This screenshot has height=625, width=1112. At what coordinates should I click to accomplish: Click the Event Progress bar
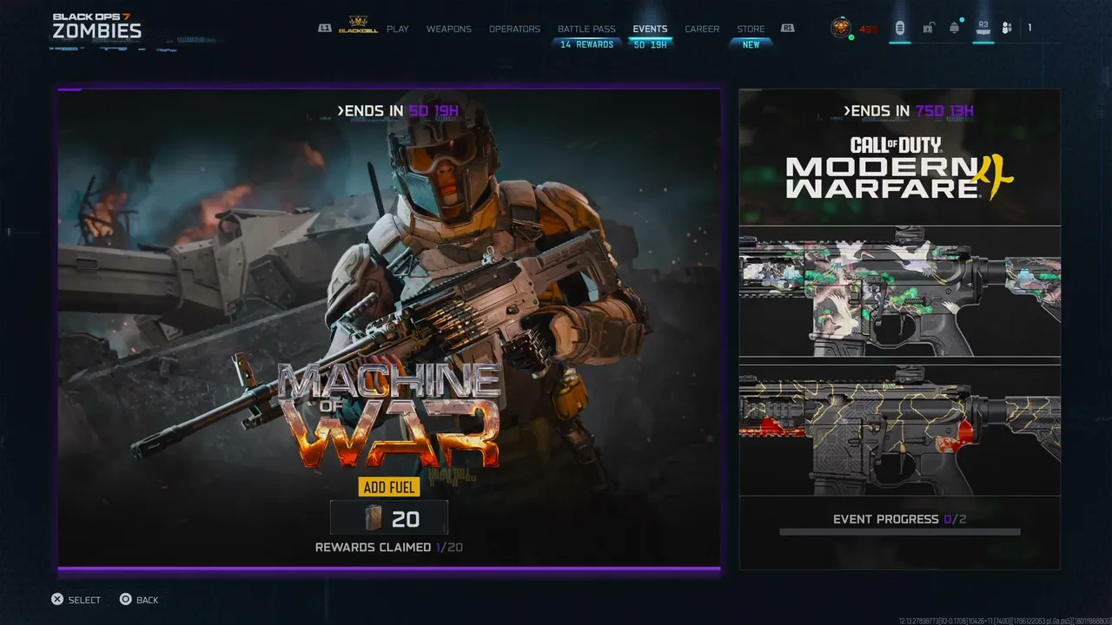click(900, 532)
